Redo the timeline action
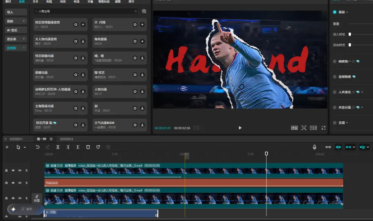 click(x=48, y=147)
